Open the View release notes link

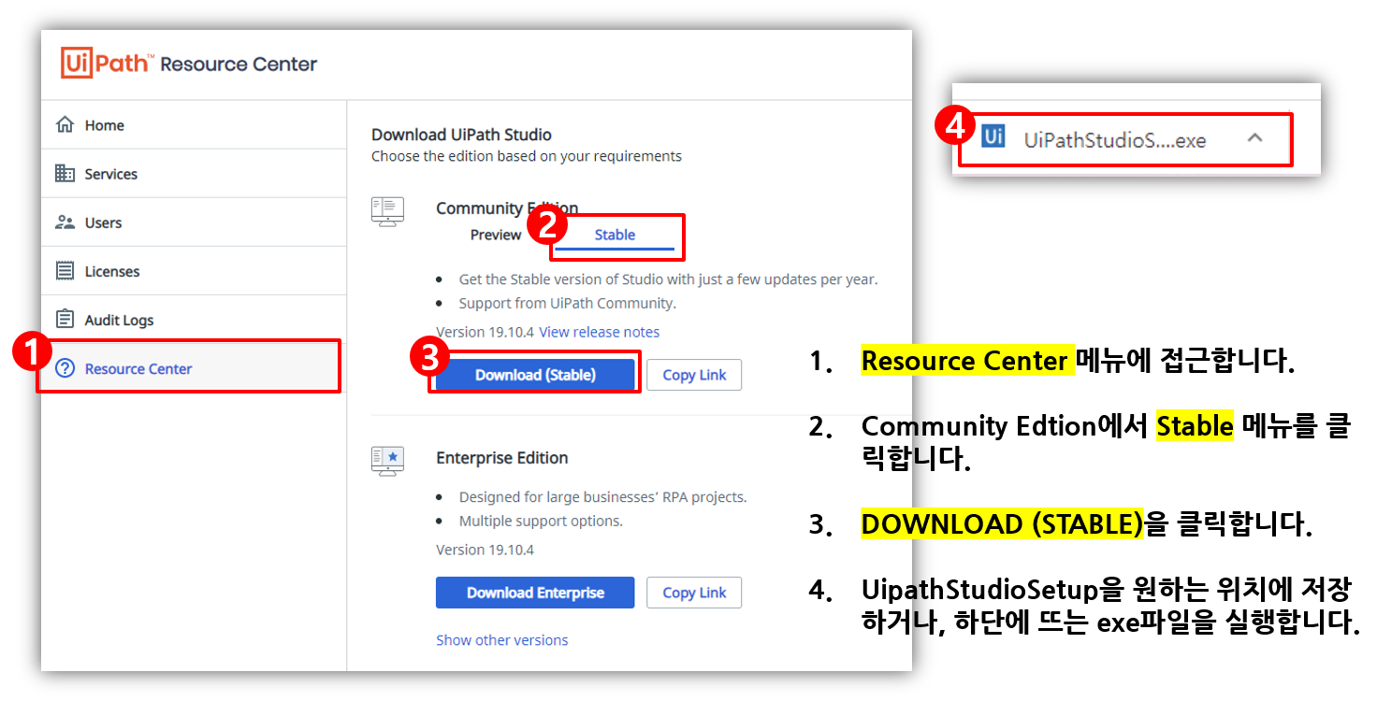[x=599, y=332]
